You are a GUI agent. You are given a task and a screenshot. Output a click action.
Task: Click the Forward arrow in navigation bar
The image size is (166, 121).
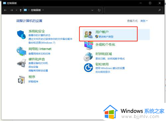click(12, 10)
